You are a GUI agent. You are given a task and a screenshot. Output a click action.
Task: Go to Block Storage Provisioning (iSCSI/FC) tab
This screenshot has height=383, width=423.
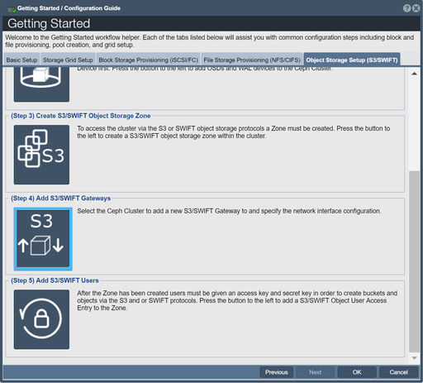pos(148,60)
